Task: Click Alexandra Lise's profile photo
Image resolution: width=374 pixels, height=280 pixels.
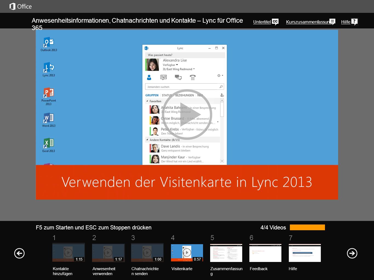Action: [x=153, y=65]
